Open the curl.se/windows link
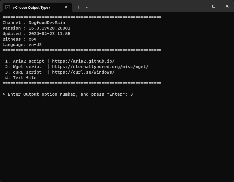The width and height of the screenshot is (234, 182). pyautogui.click(x=83, y=72)
